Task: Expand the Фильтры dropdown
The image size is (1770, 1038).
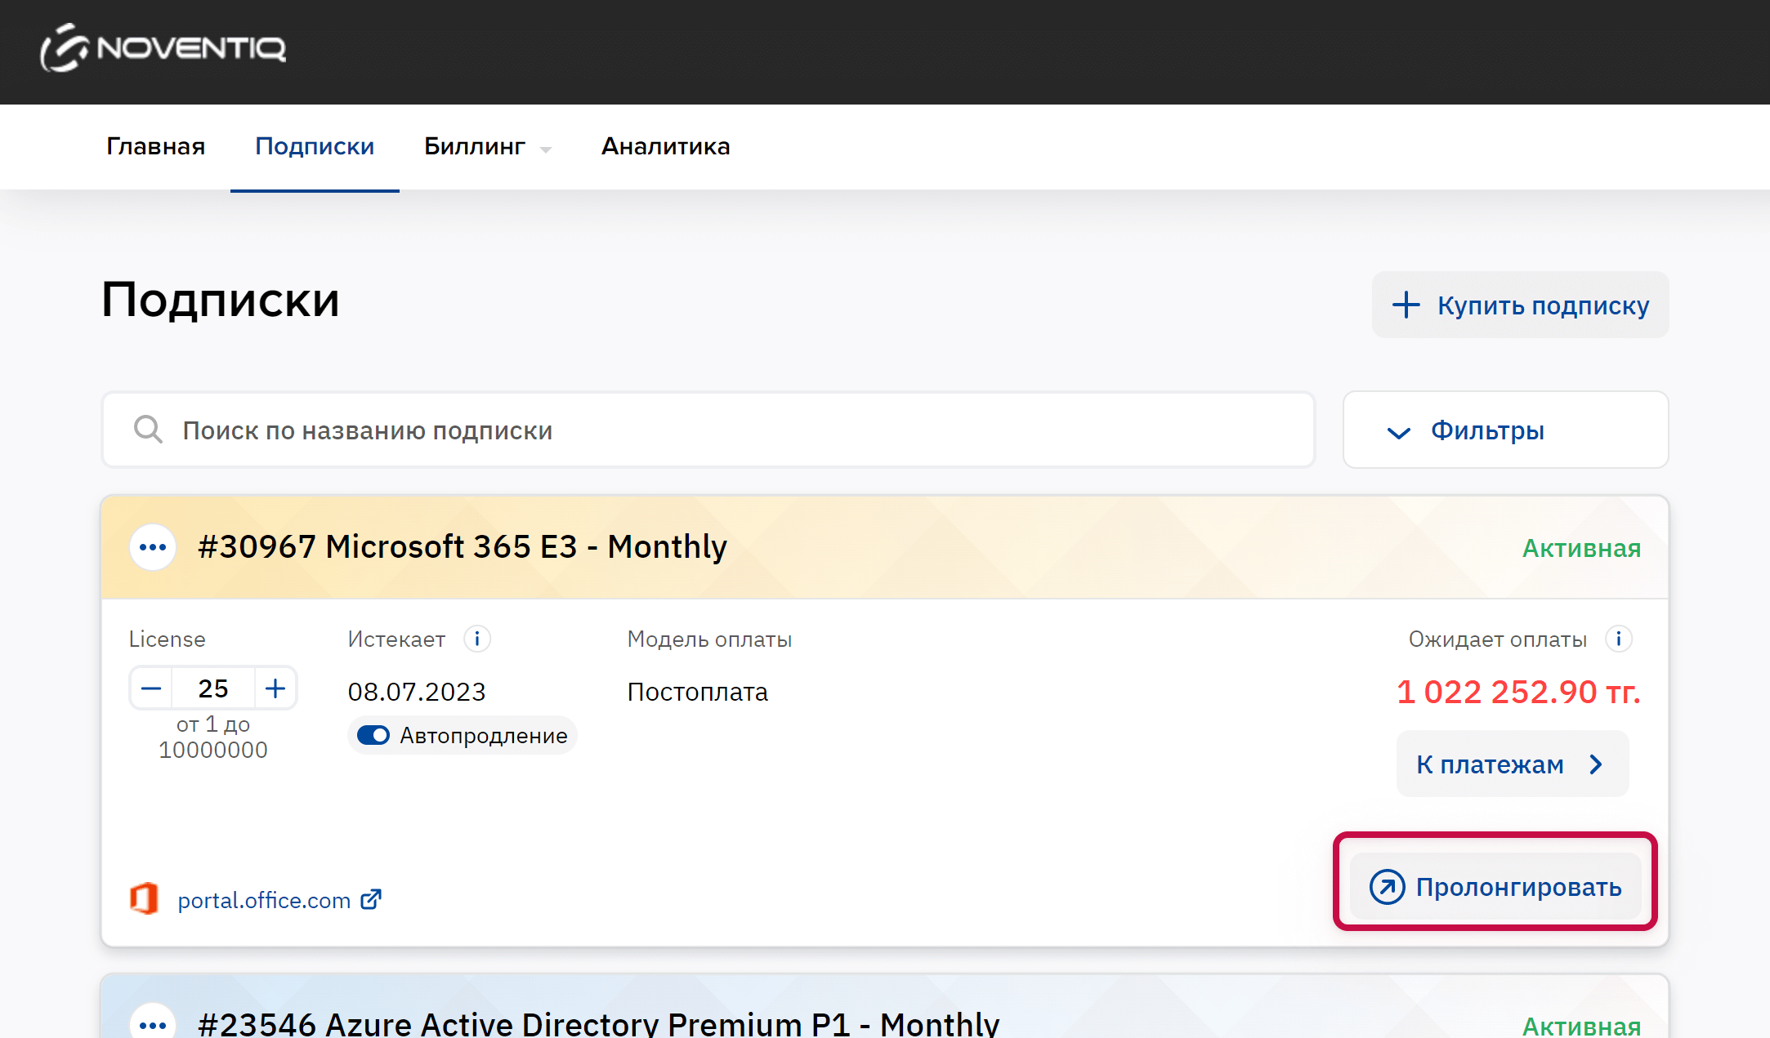Action: [1505, 430]
